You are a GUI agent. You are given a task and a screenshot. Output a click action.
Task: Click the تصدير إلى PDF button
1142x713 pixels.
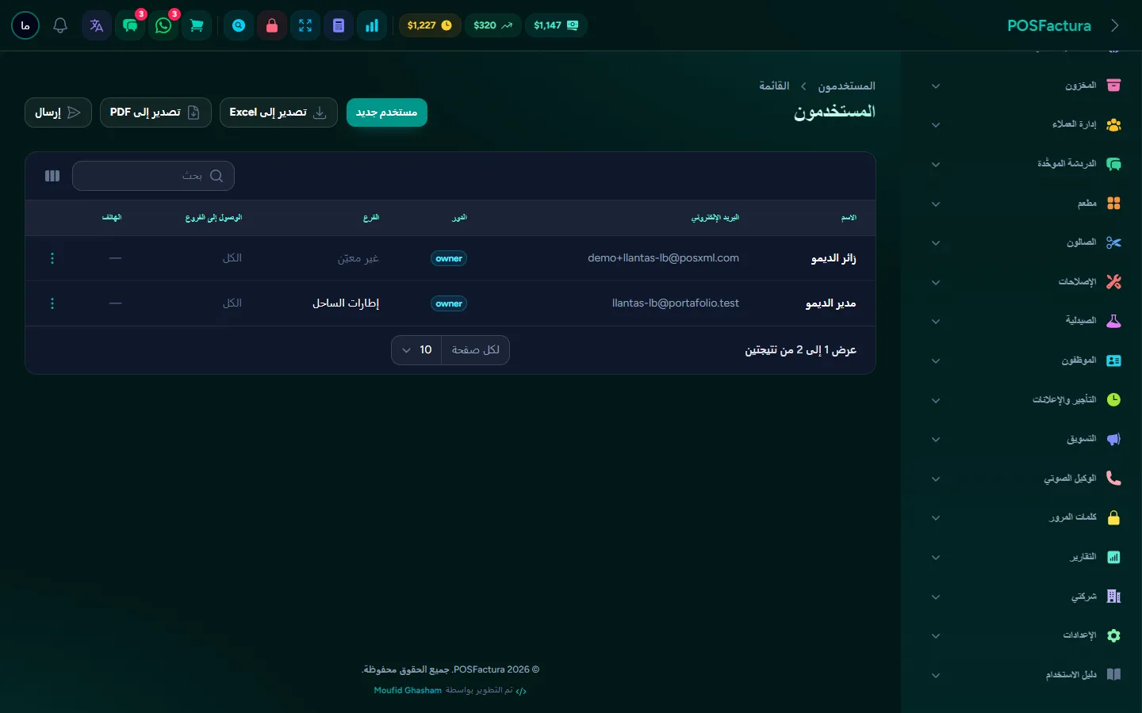(155, 112)
